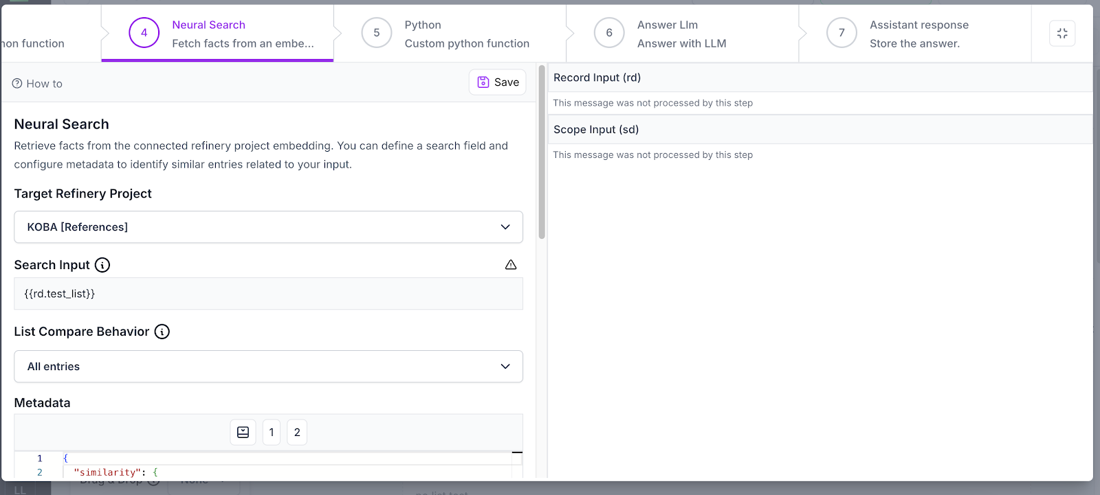The height and width of the screenshot is (495, 1100).
Task: Click the Search Input warning triangle icon
Action: pos(511,265)
